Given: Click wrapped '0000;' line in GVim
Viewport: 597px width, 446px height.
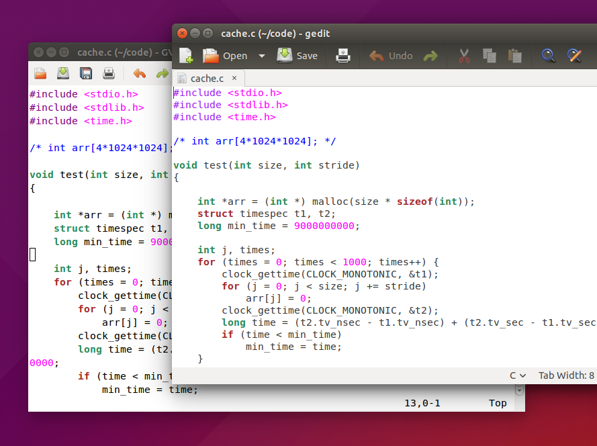Looking at the screenshot, I should (x=44, y=363).
